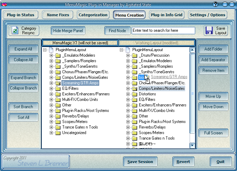
Task: Open the Plug-in Status tab
Action: click(21, 15)
